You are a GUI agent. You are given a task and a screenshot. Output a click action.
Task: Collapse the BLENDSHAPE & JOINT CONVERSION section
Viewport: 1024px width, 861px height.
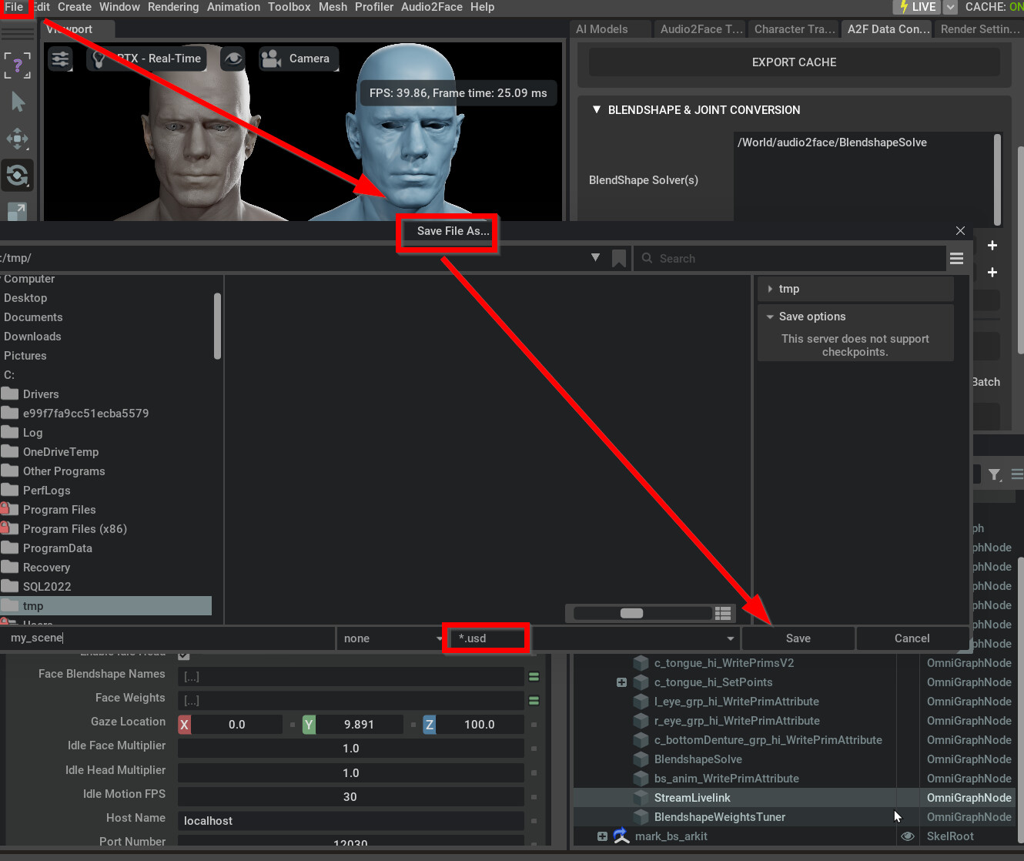coord(596,109)
